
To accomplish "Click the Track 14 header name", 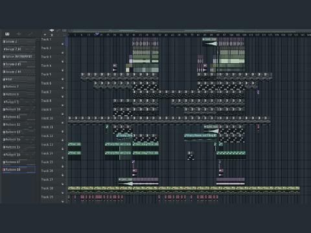I will click(47, 153).
